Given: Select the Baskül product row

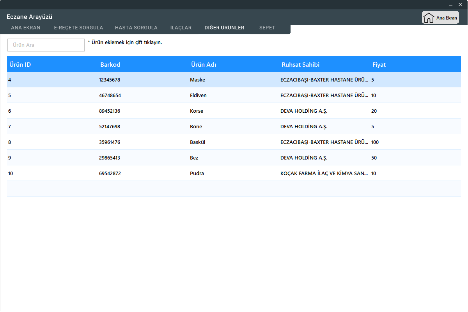Looking at the screenshot, I should click(197, 142).
